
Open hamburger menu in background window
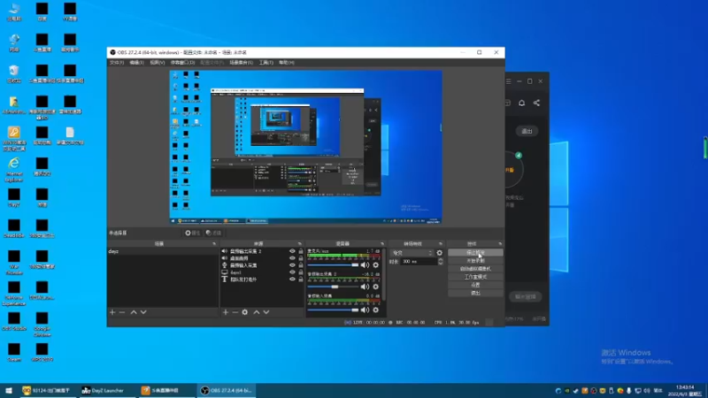coord(508,81)
